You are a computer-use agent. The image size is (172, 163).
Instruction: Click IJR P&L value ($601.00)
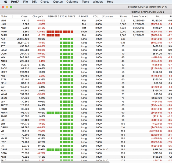tap(156, 146)
